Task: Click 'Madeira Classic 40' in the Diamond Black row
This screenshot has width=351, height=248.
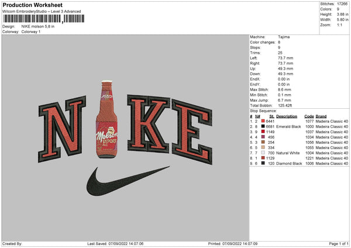Action: (332, 164)
